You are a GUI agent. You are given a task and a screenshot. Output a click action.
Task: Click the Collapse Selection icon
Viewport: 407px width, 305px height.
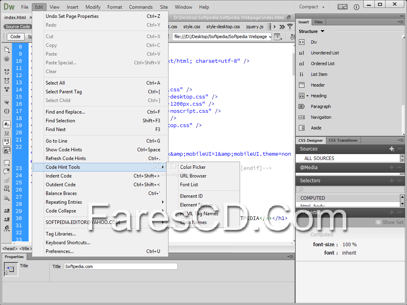pos(7,81)
